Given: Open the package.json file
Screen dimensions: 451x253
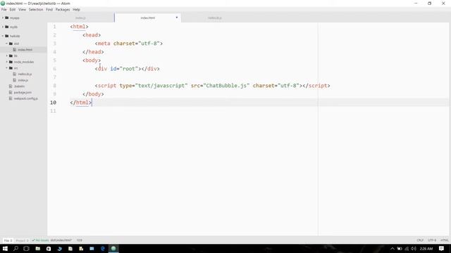Looking at the screenshot, I should point(23,92).
